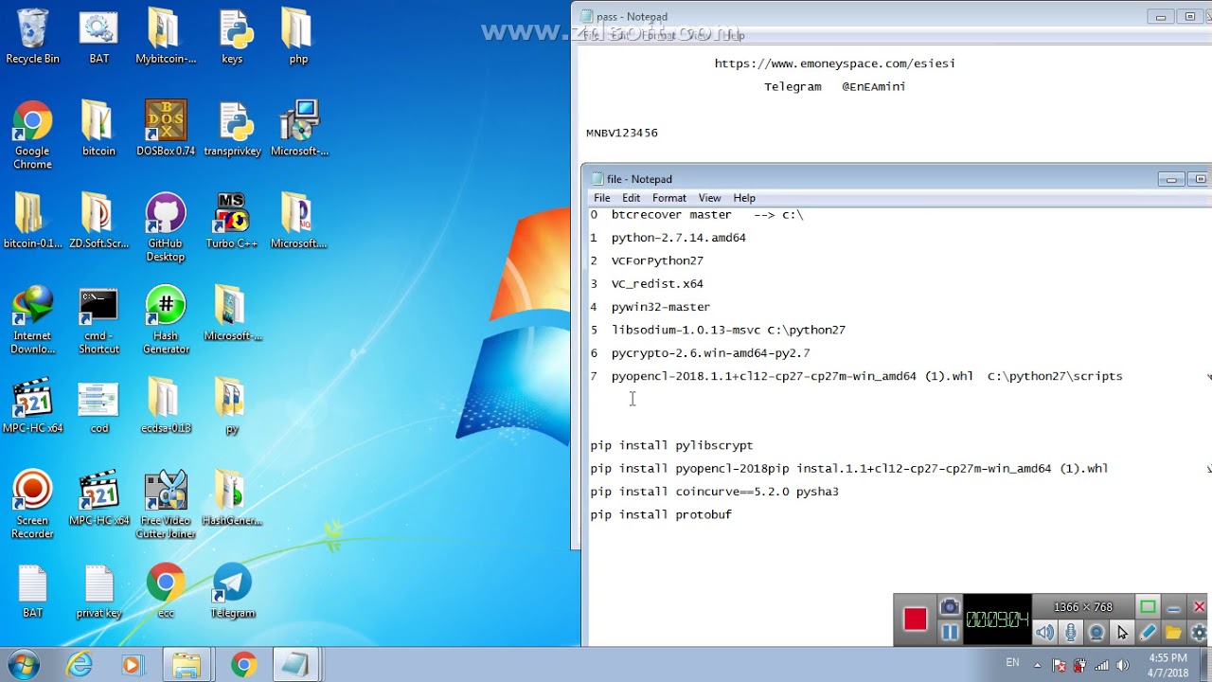Select the Turbo C++ desktop shortcut
This screenshot has height=682, width=1212.
coord(232,221)
